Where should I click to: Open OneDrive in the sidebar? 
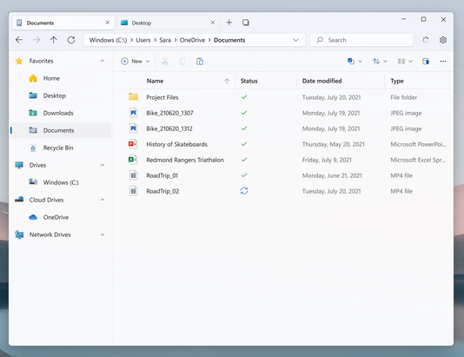pyautogui.click(x=61, y=217)
